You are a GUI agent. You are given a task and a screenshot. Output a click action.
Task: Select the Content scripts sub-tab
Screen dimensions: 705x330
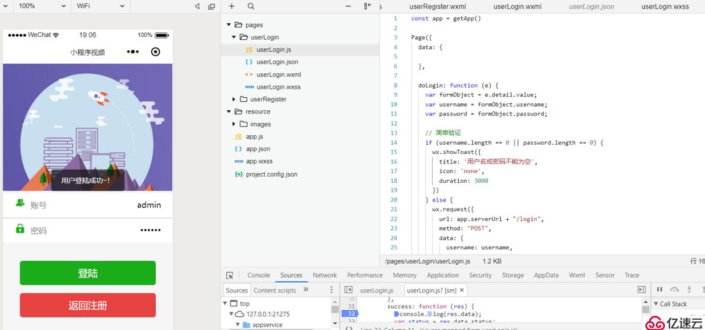[275, 290]
